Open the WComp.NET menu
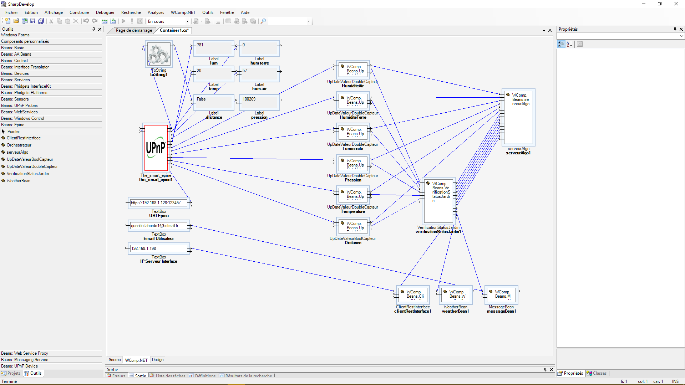Screen dimensions: 685x385 pos(183,12)
